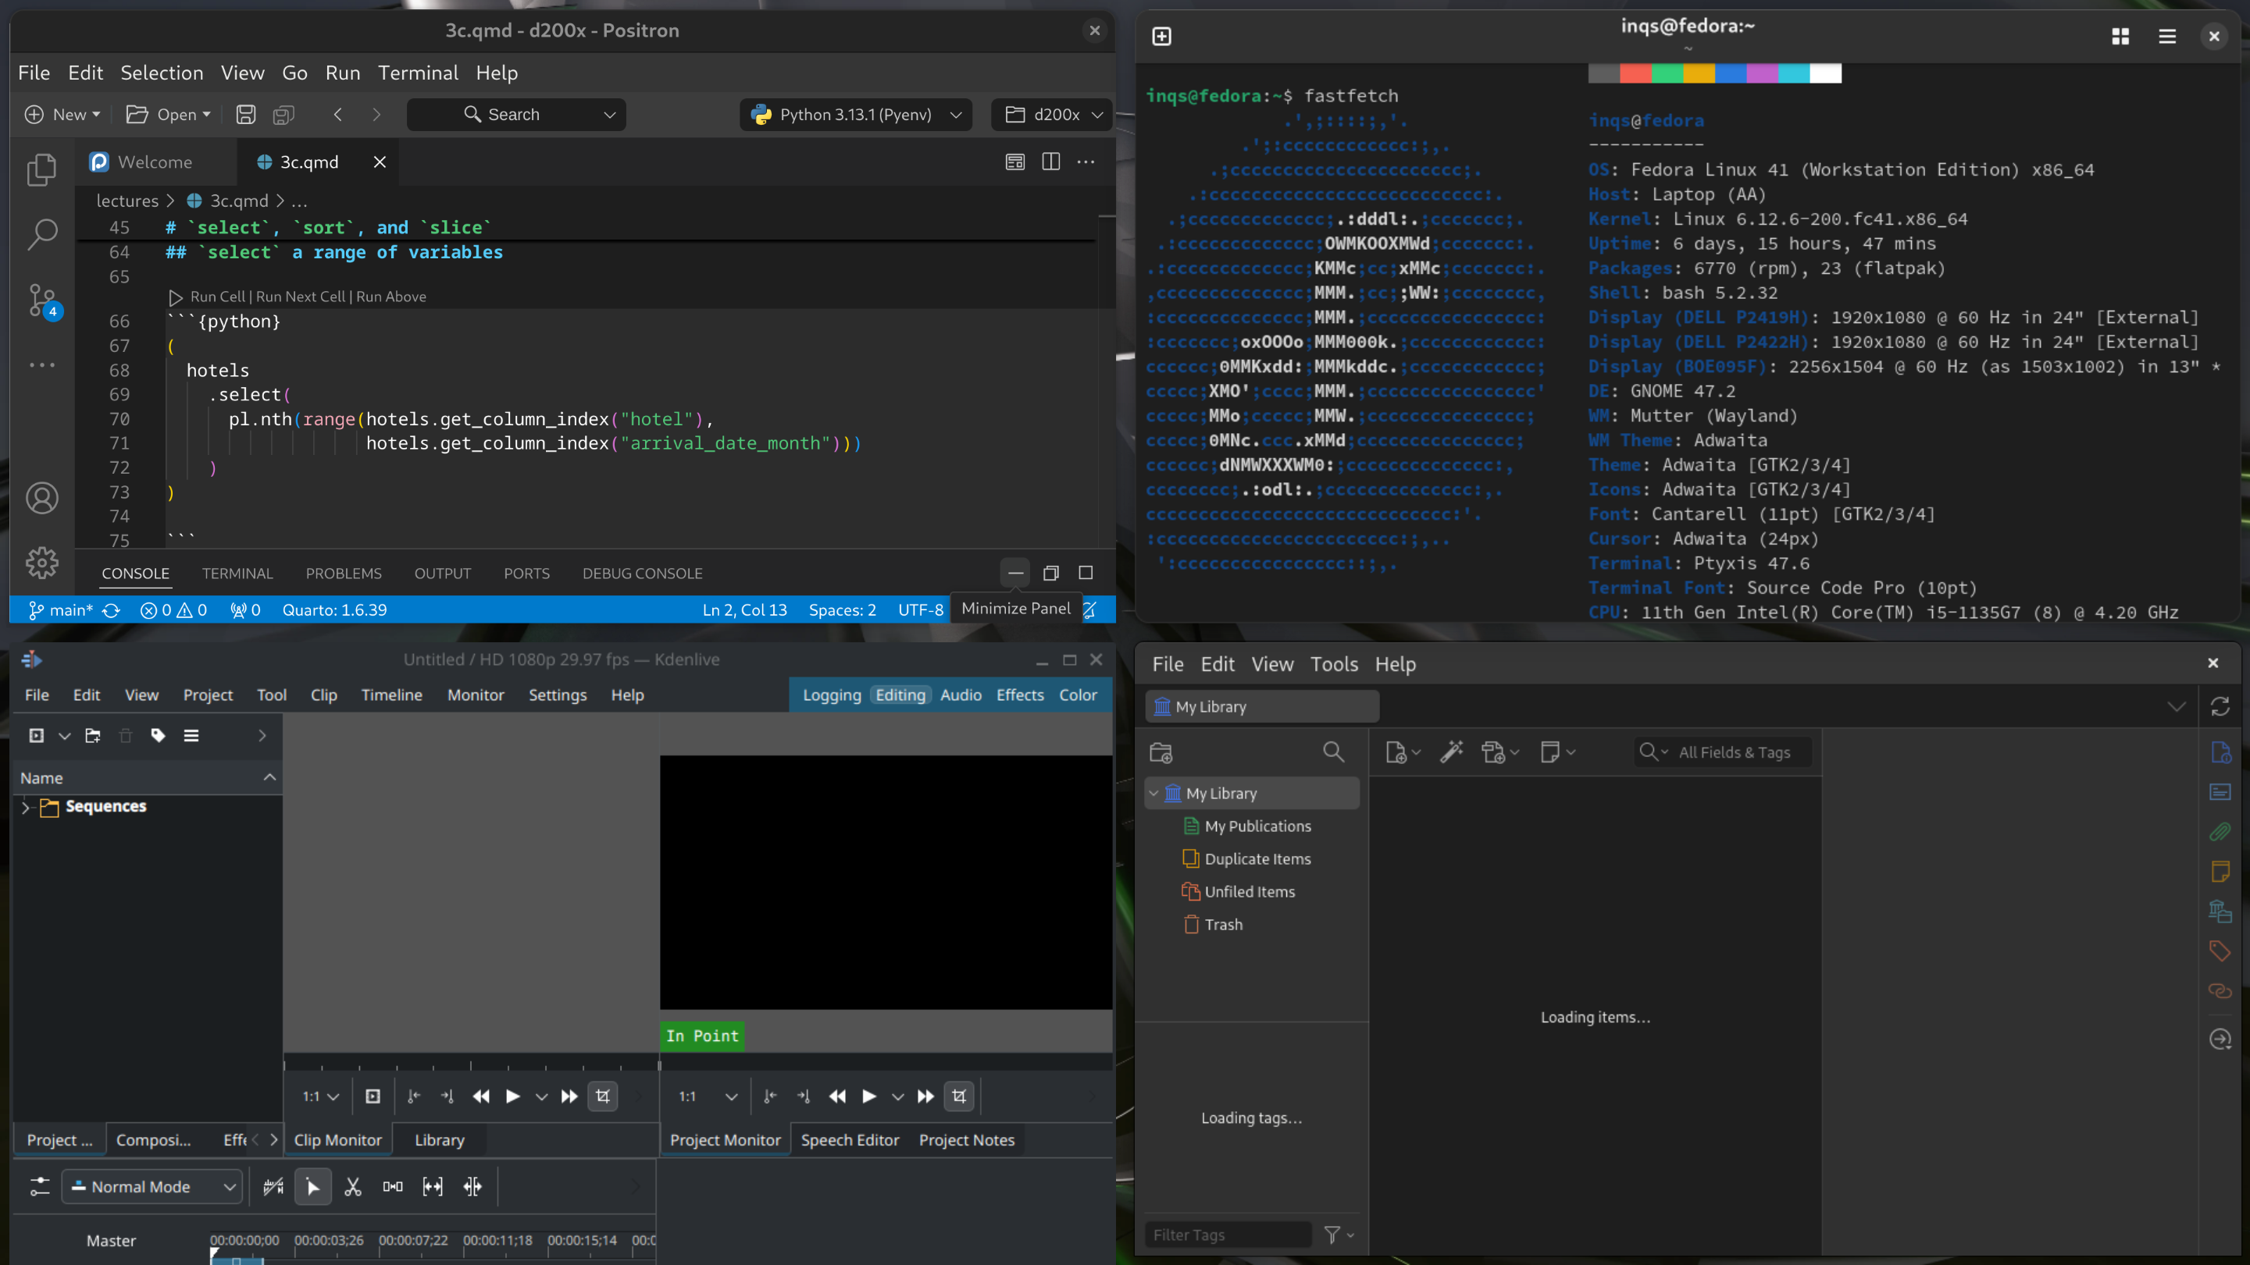Viewport: 2250px width, 1265px height.
Task: Open Kdenlive's Normal Mode dropdown
Action: click(152, 1186)
